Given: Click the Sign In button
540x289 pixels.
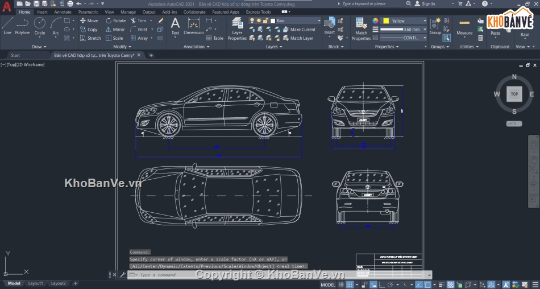Looking at the screenshot, I should click(425, 4).
